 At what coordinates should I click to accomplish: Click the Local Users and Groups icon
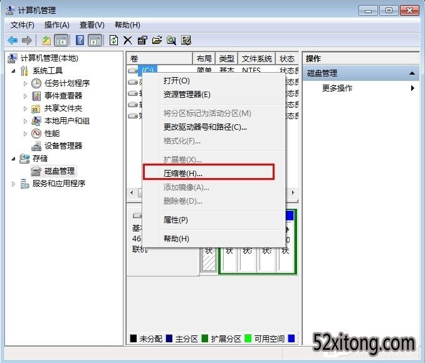36,121
